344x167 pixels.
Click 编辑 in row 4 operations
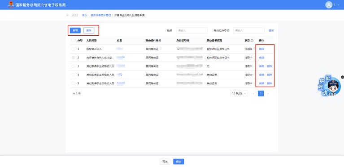pos(261,75)
